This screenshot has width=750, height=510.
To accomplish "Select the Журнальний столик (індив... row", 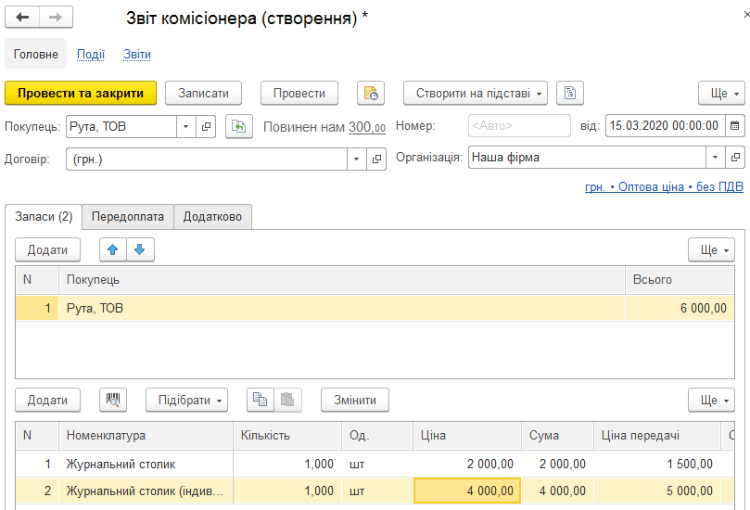I will click(375, 491).
